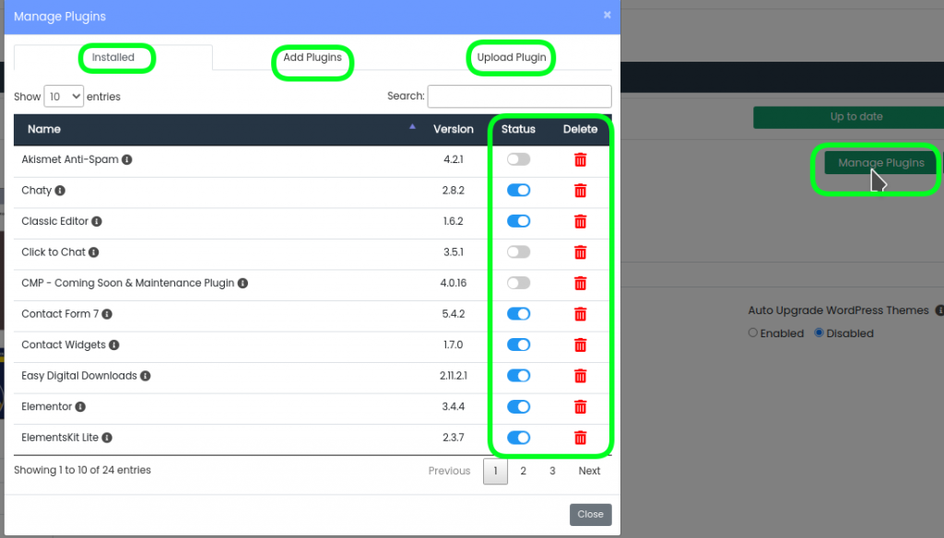Viewport: 944px width, 538px height.
Task: Click the info icon next to Contact Form 7
Action: pos(107,313)
